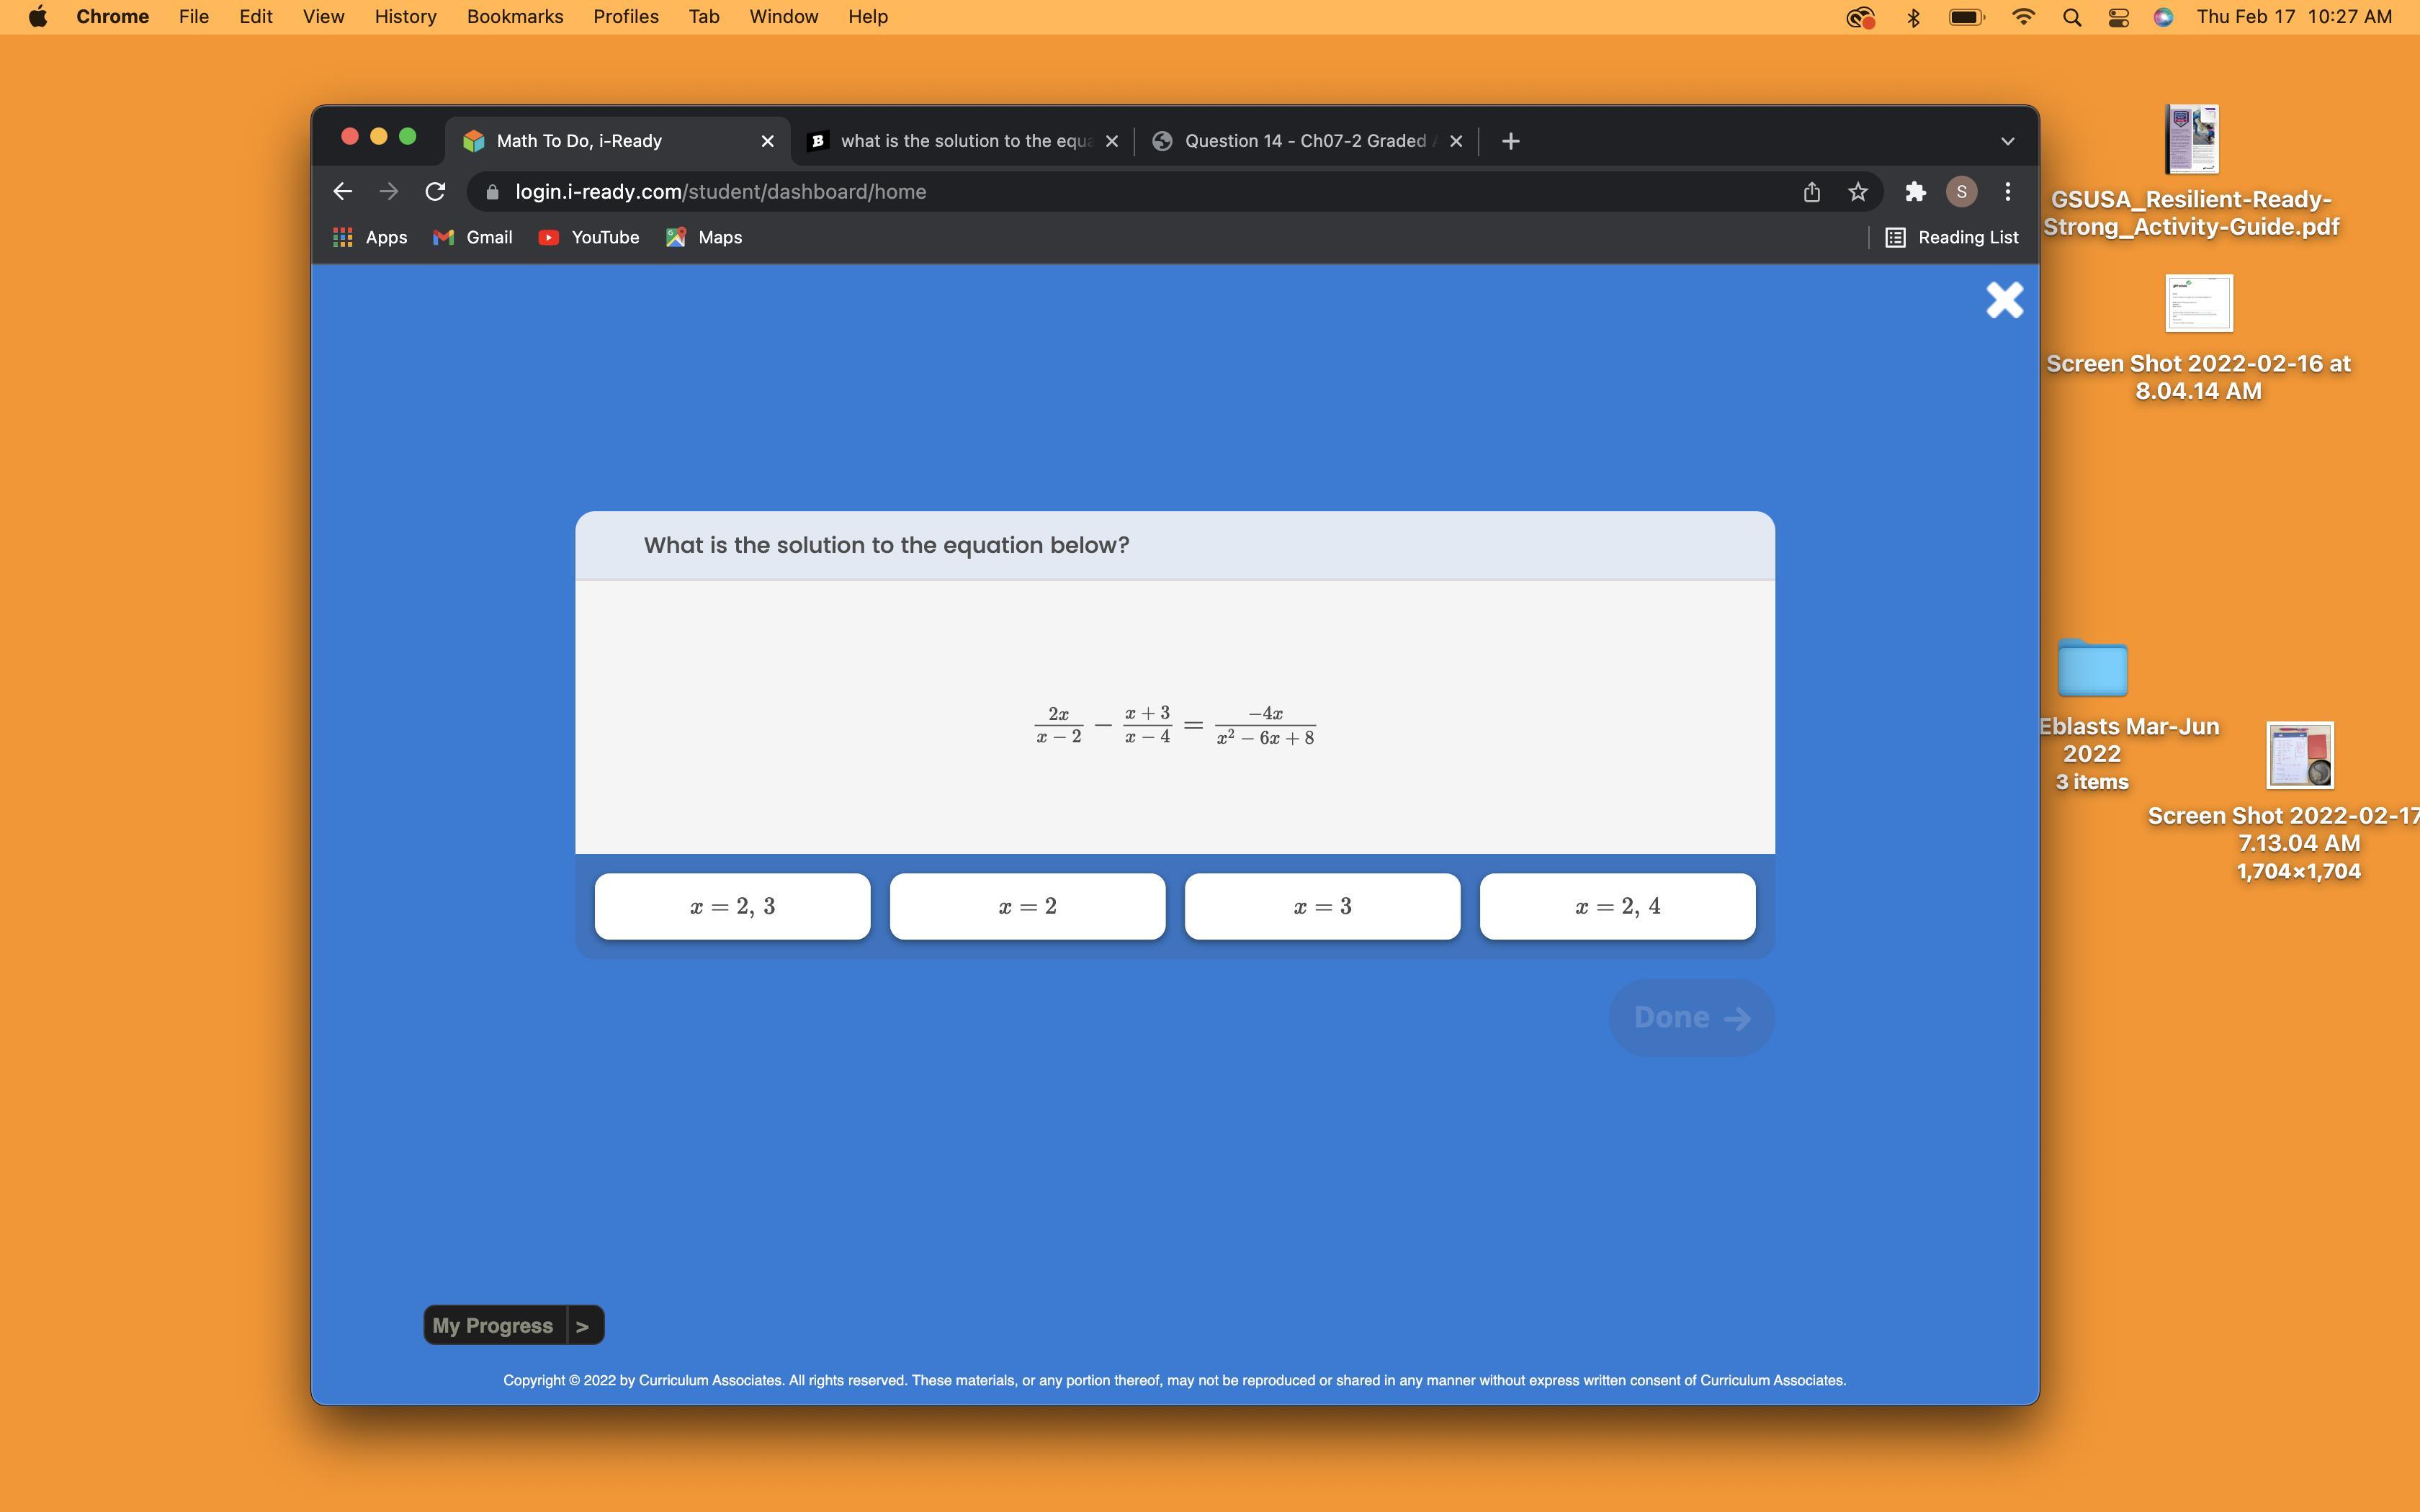Open the Chrome three-dot menu
The height and width of the screenshot is (1512, 2420).
click(x=2007, y=191)
